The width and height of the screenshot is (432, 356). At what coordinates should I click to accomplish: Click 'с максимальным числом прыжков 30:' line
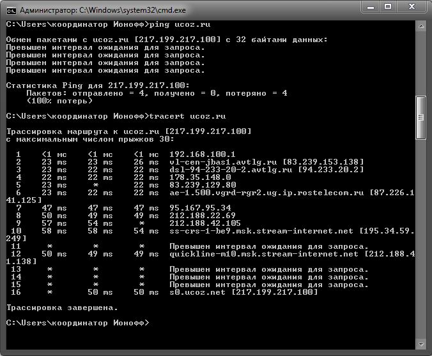click(90, 139)
